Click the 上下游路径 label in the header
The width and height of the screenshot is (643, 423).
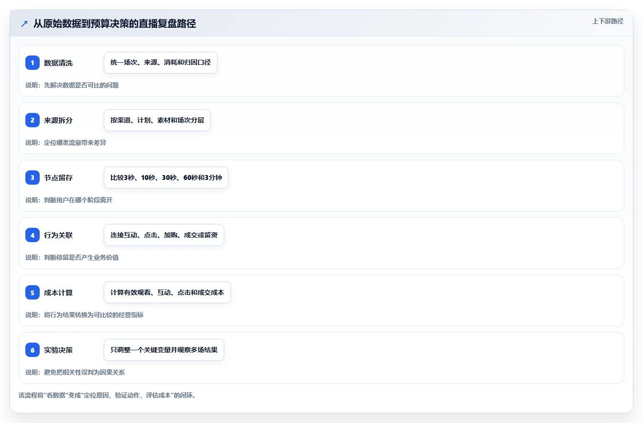[608, 21]
